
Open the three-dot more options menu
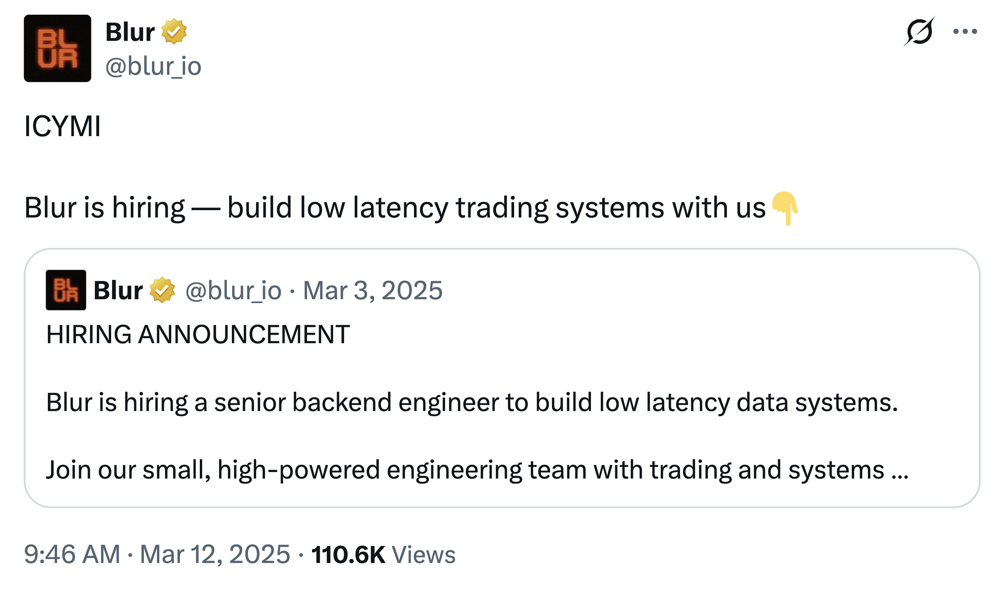click(964, 32)
